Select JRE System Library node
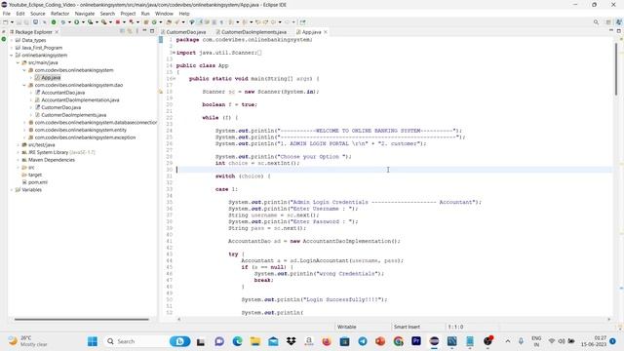This screenshot has width=624, height=351. point(61,152)
